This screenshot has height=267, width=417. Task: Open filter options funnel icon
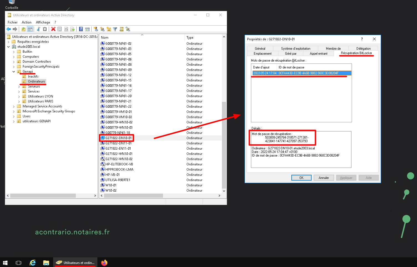tap(115, 29)
